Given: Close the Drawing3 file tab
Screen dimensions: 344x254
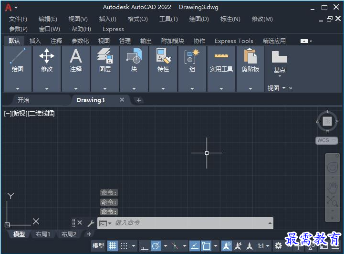Looking at the screenshot, I should 122,100.
